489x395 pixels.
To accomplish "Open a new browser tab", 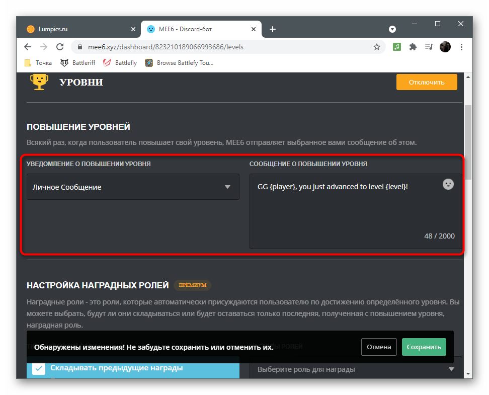I will click(x=273, y=29).
